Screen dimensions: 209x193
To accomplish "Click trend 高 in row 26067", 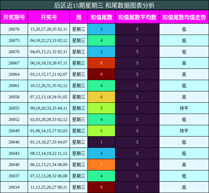I will point(184,63).
